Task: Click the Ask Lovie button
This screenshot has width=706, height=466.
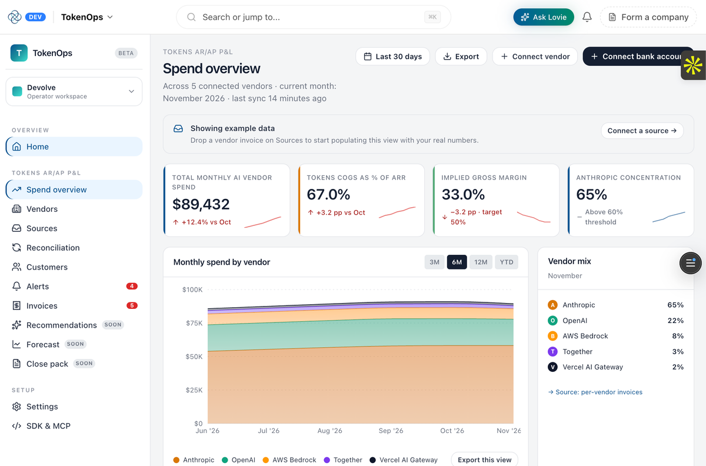Action: coord(544,17)
